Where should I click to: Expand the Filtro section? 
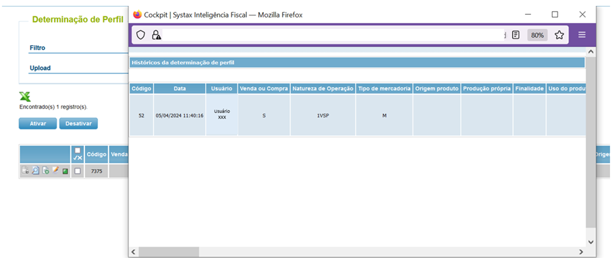(x=37, y=48)
